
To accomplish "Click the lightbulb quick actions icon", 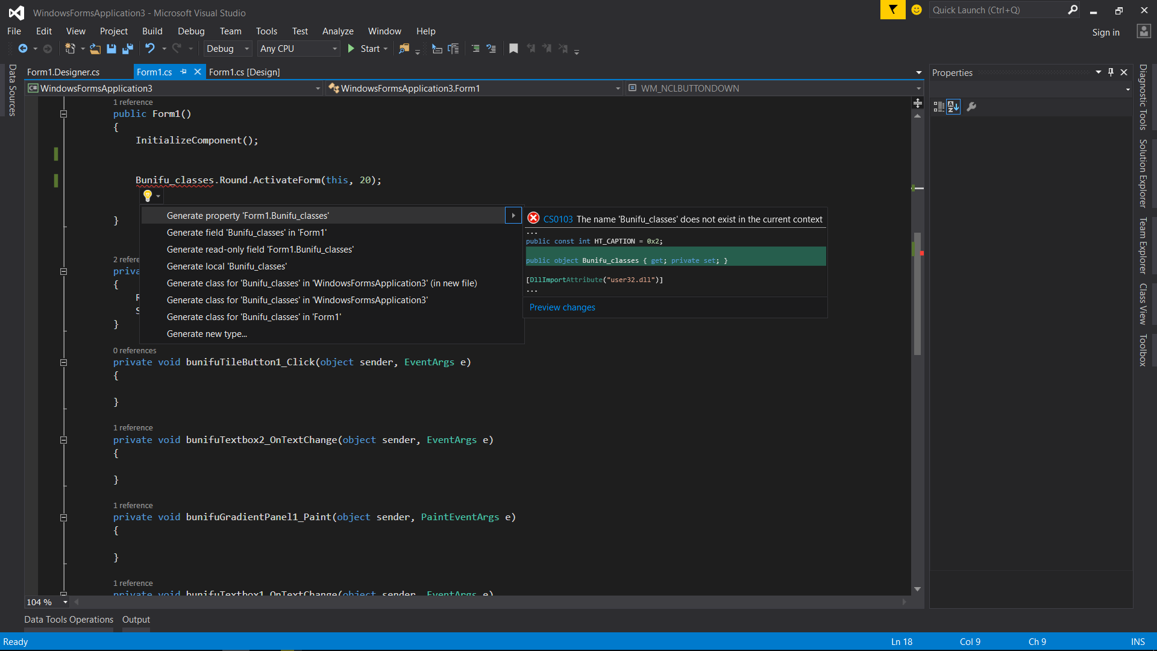I will click(148, 196).
